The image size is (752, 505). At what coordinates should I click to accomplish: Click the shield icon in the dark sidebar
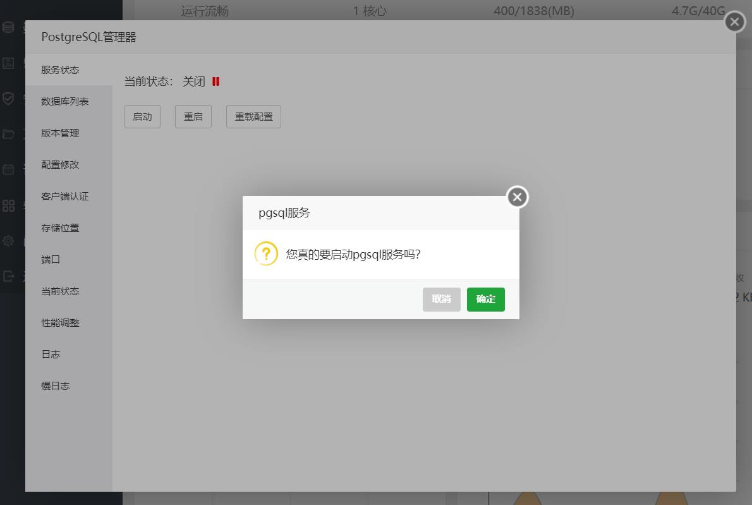[8, 99]
